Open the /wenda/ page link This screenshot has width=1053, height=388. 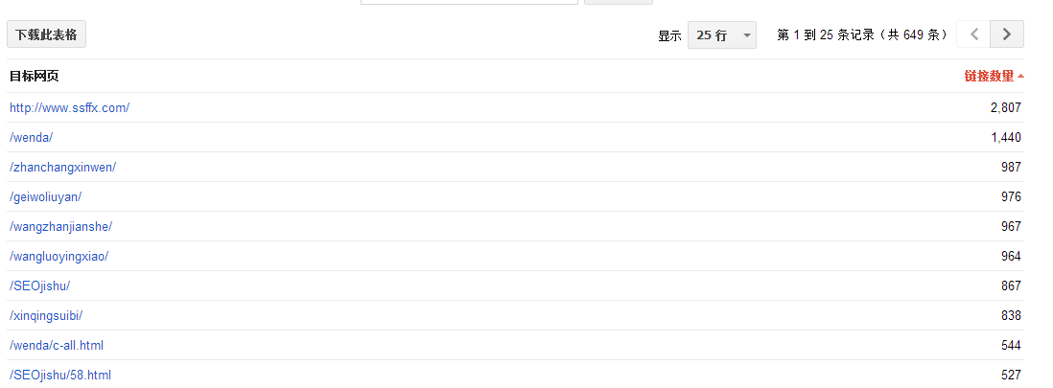pos(31,137)
